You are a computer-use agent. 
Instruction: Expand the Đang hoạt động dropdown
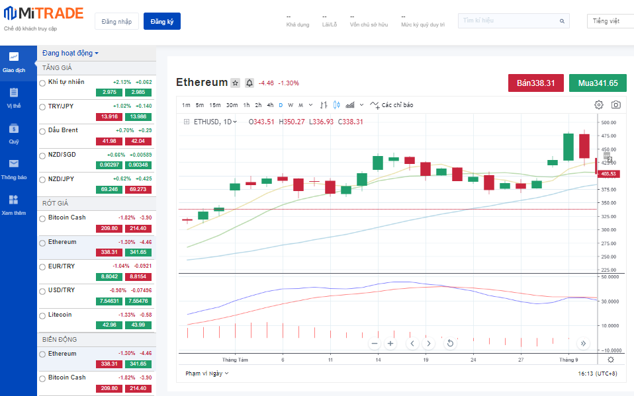tap(70, 53)
